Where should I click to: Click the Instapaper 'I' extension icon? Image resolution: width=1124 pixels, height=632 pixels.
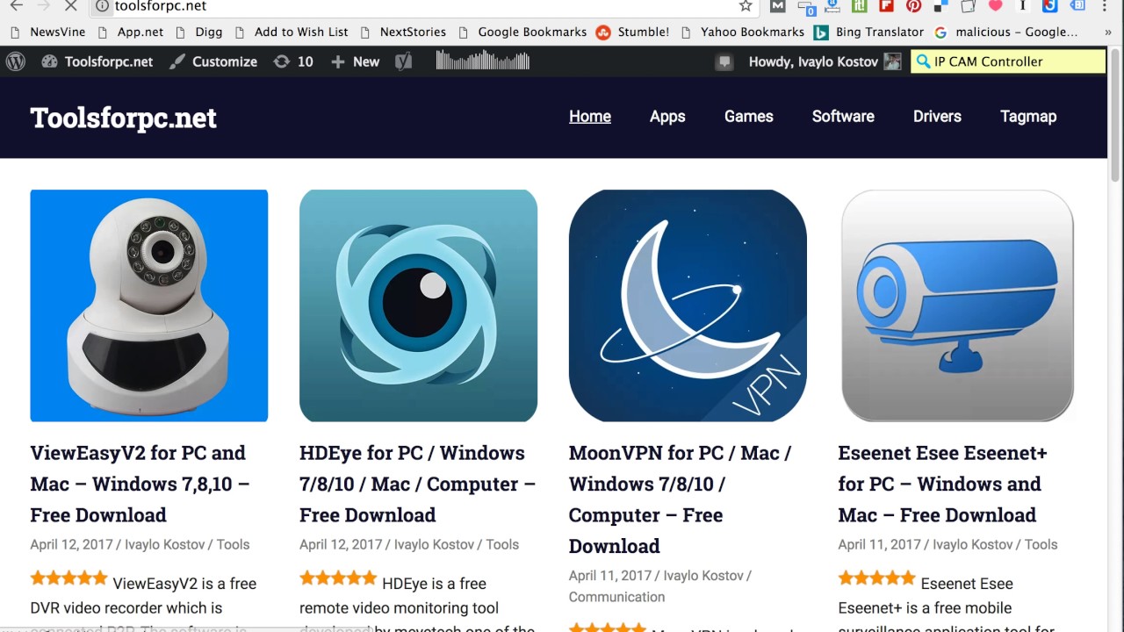(x=1022, y=6)
